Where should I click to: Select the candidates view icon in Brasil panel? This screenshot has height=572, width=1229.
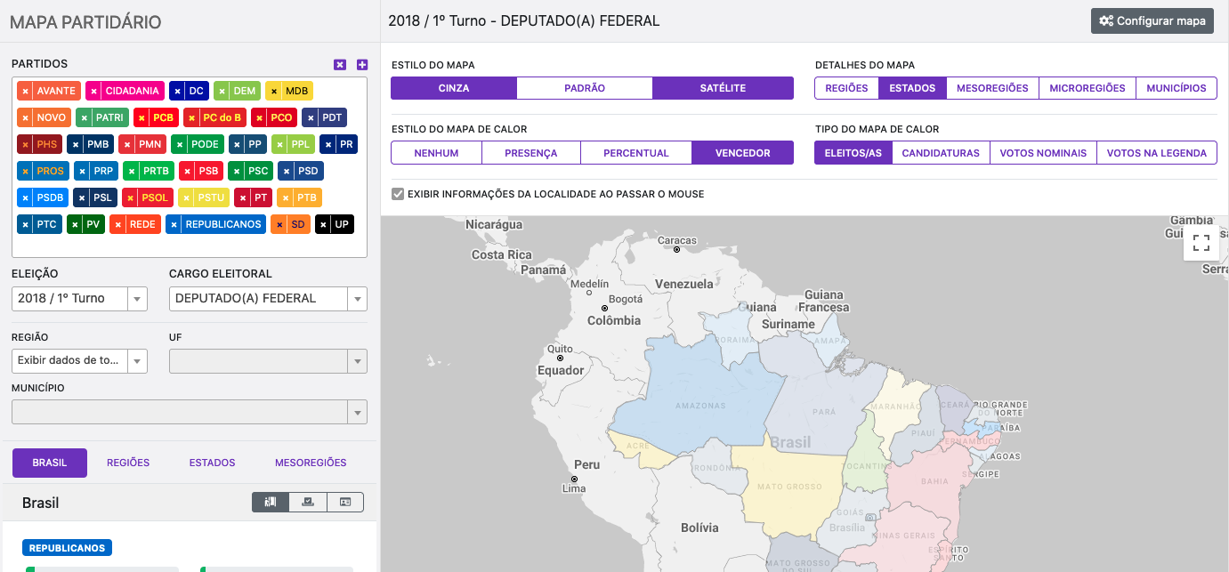(271, 502)
